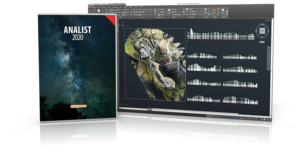This screenshot has height=162, width=307.
Task: Select the Circle drawing tool
Action: (x=99, y=11)
